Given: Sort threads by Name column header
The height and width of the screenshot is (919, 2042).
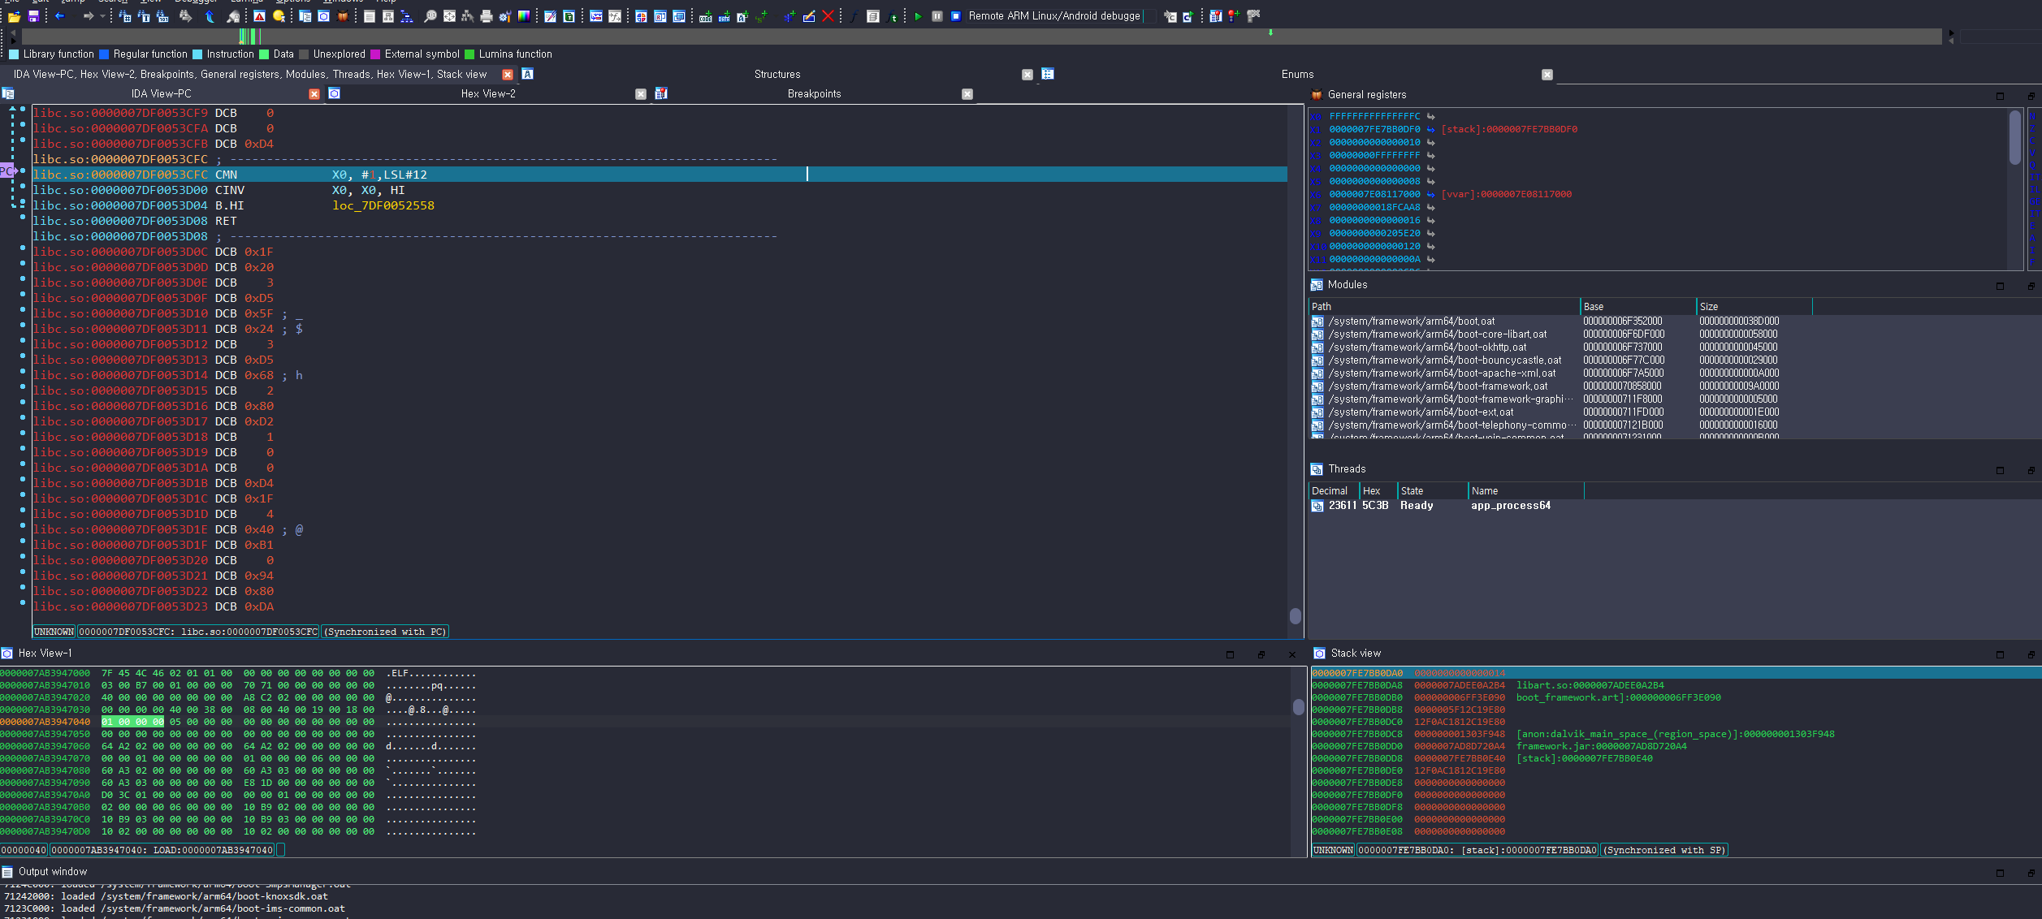Looking at the screenshot, I should 1525,491.
